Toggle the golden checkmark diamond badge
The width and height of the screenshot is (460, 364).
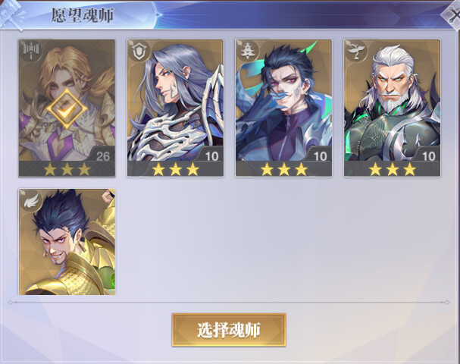[67, 108]
